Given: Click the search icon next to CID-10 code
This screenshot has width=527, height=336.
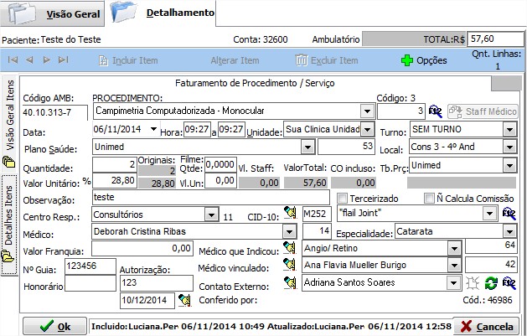Looking at the screenshot, I should tap(291, 214).
